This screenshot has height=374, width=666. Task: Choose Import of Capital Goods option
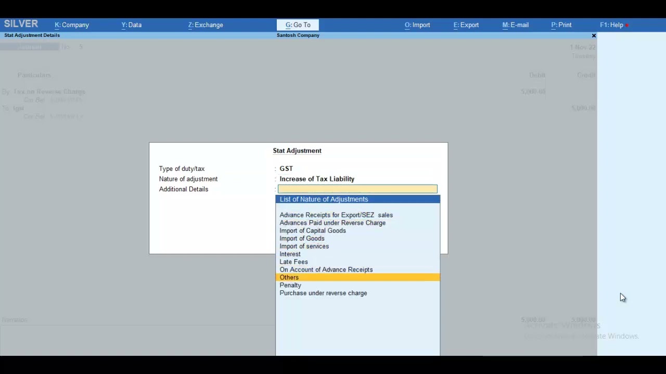357,231
